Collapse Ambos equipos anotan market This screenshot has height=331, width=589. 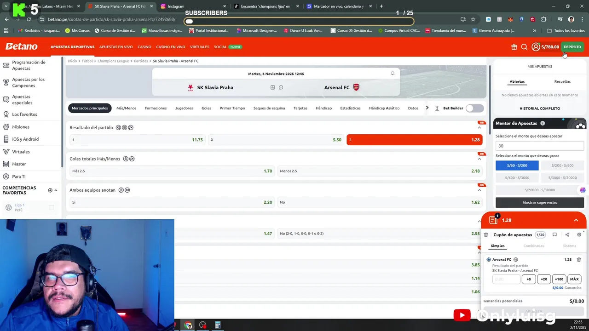coord(479,190)
